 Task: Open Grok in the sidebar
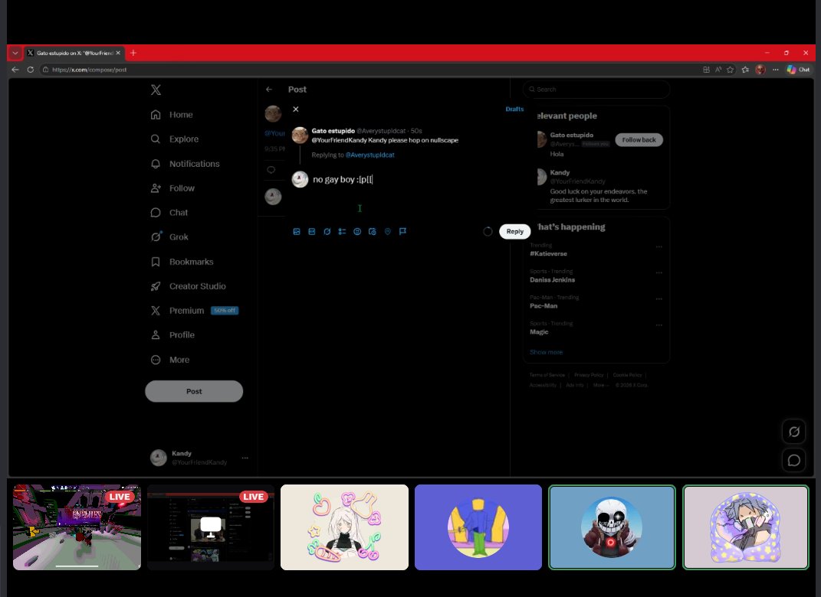click(x=169, y=237)
